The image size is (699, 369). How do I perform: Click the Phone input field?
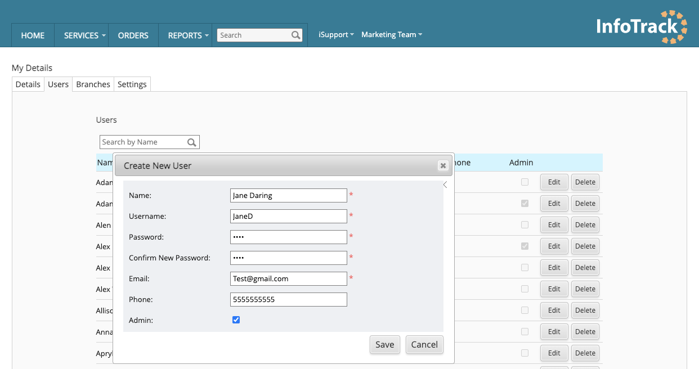[x=288, y=299]
